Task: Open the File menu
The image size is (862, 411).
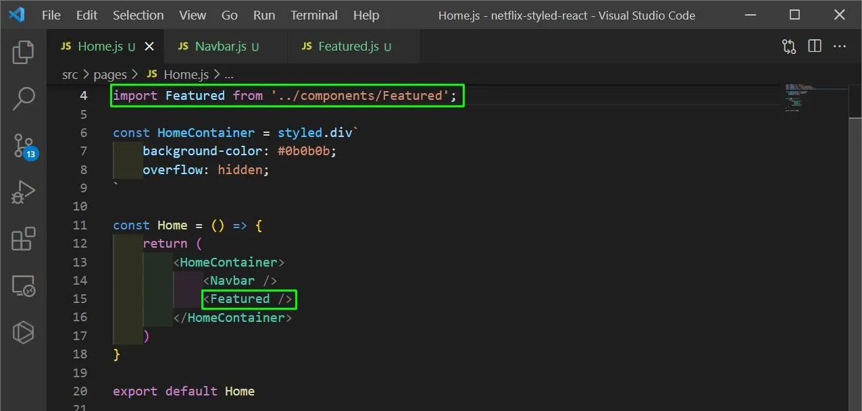Action: click(x=51, y=15)
